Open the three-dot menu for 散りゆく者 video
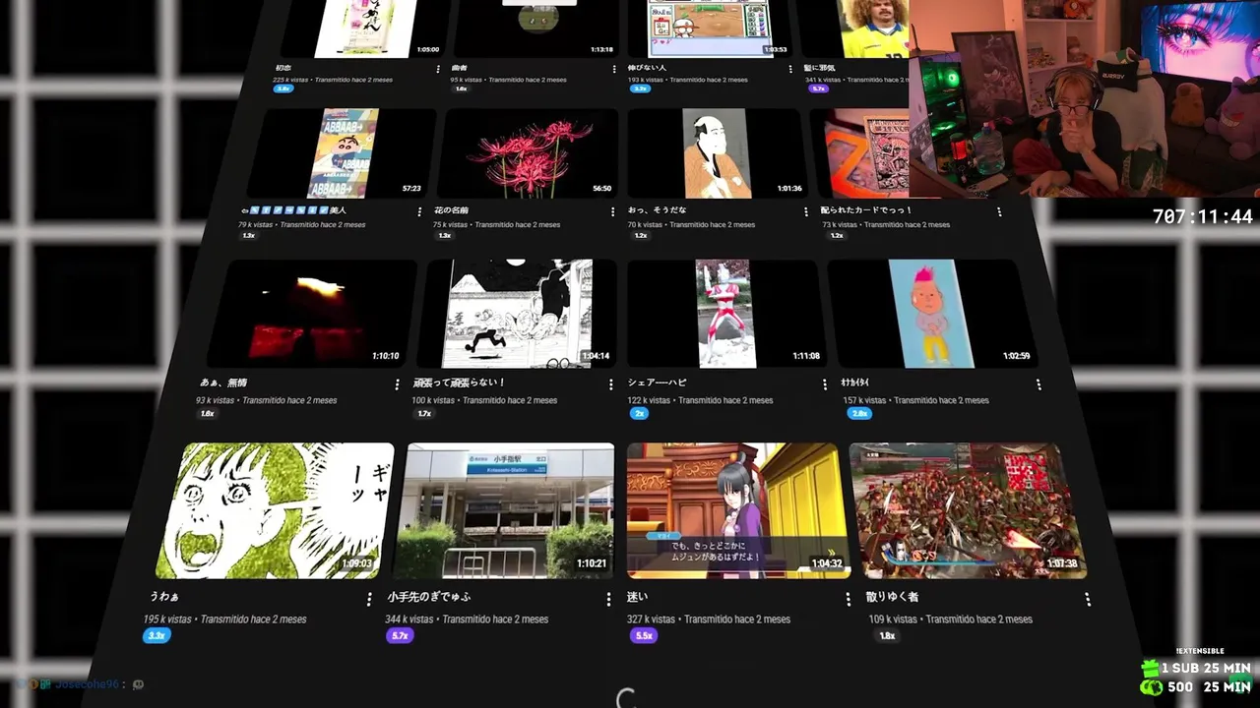The image size is (1260, 708). (1088, 599)
